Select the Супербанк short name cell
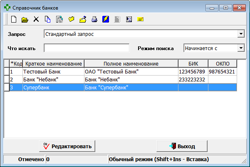This screenshot has width=250, height=167. pyautogui.click(x=53, y=87)
